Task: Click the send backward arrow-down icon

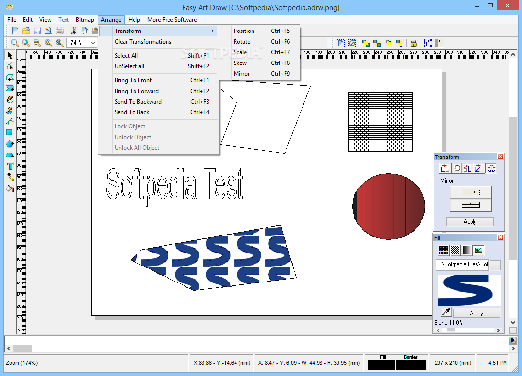Action: [399, 43]
